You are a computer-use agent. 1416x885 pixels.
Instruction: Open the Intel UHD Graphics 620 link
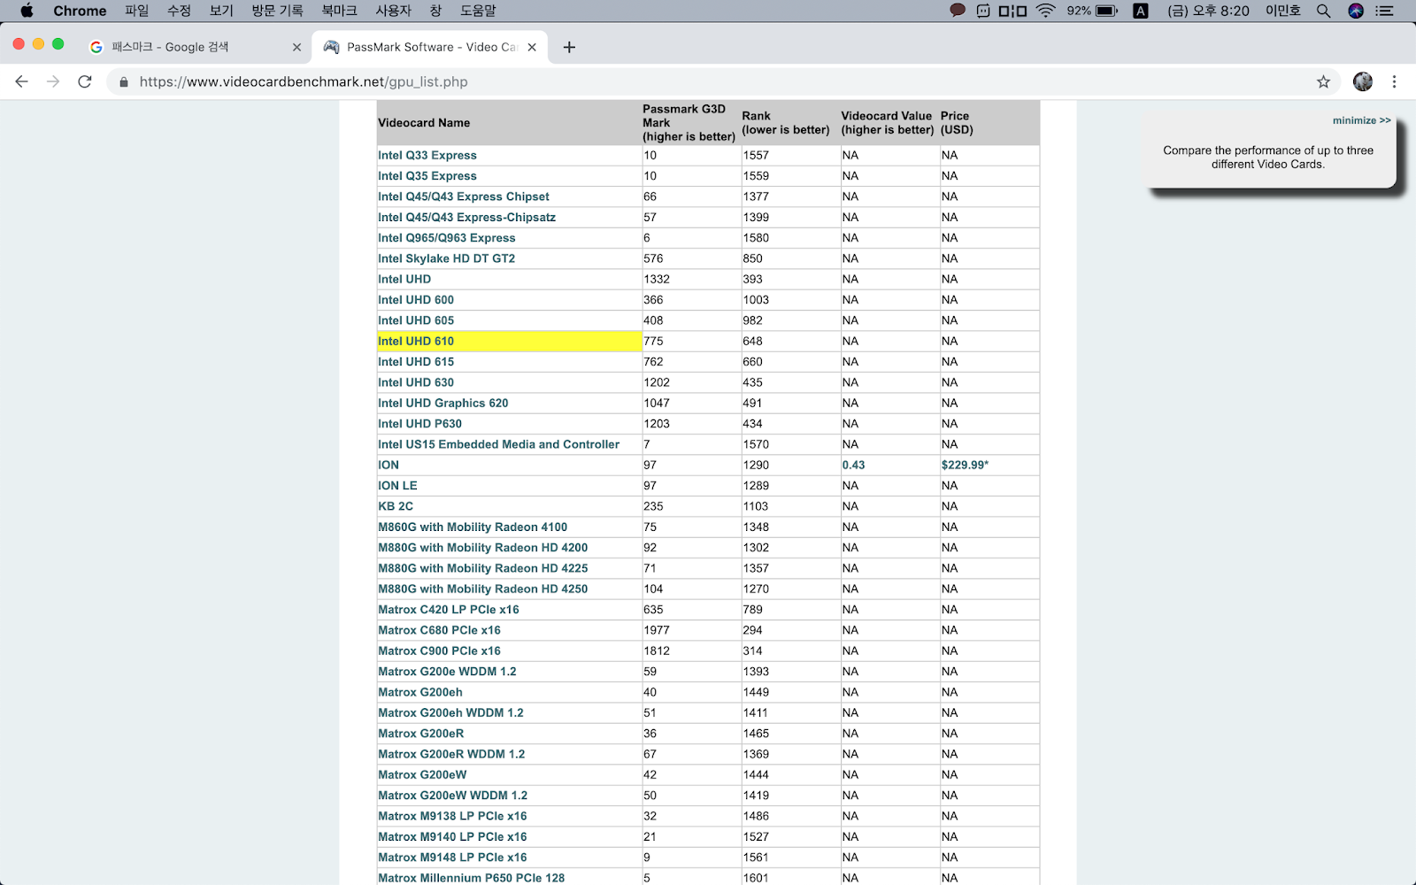443,403
